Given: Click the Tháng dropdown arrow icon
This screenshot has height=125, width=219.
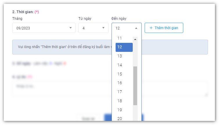Looking at the screenshot, I should tap(70, 28).
